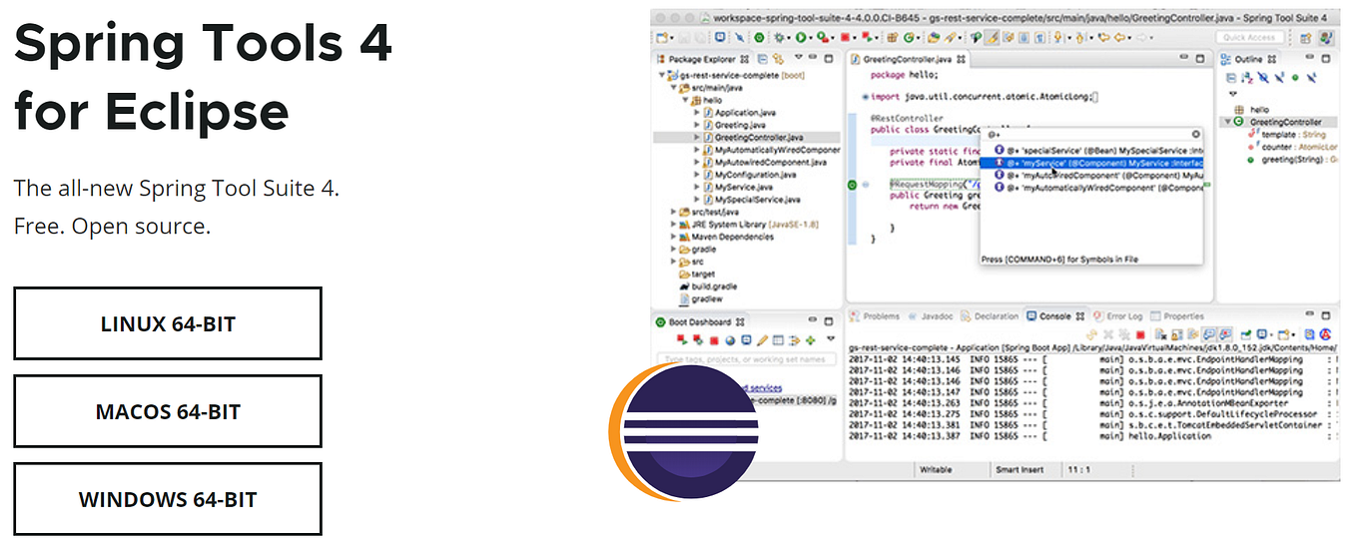This screenshot has width=1356, height=552.
Task: Toggle Mark Occurrences highlighter in main toolbar
Action: (992, 37)
